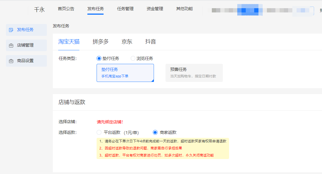Click the 店铺管理 sidebar briefcase icon
This screenshot has height=174, width=322.
pos(11,45)
